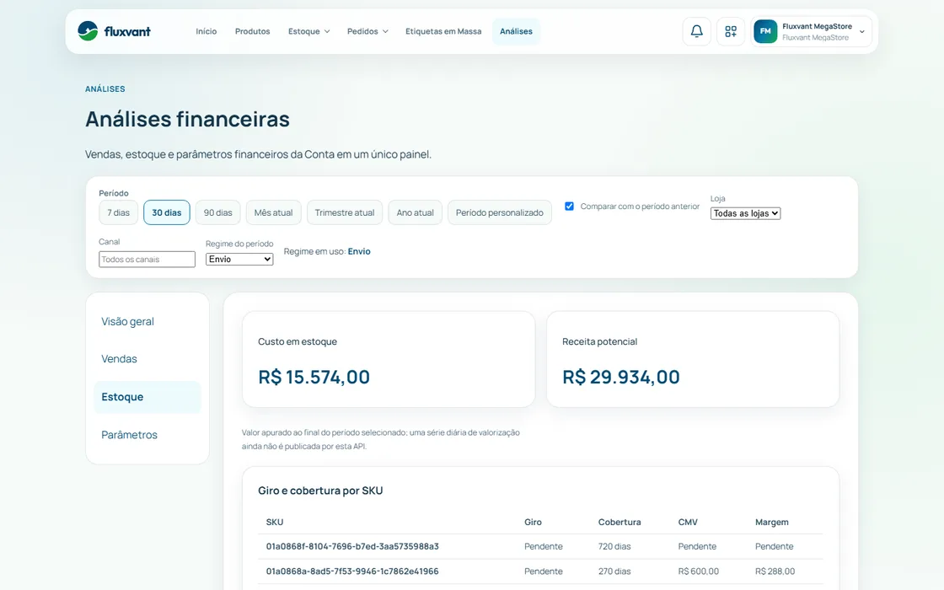944x590 pixels.
Task: Open the Parâmetros section
Action: 147,435
